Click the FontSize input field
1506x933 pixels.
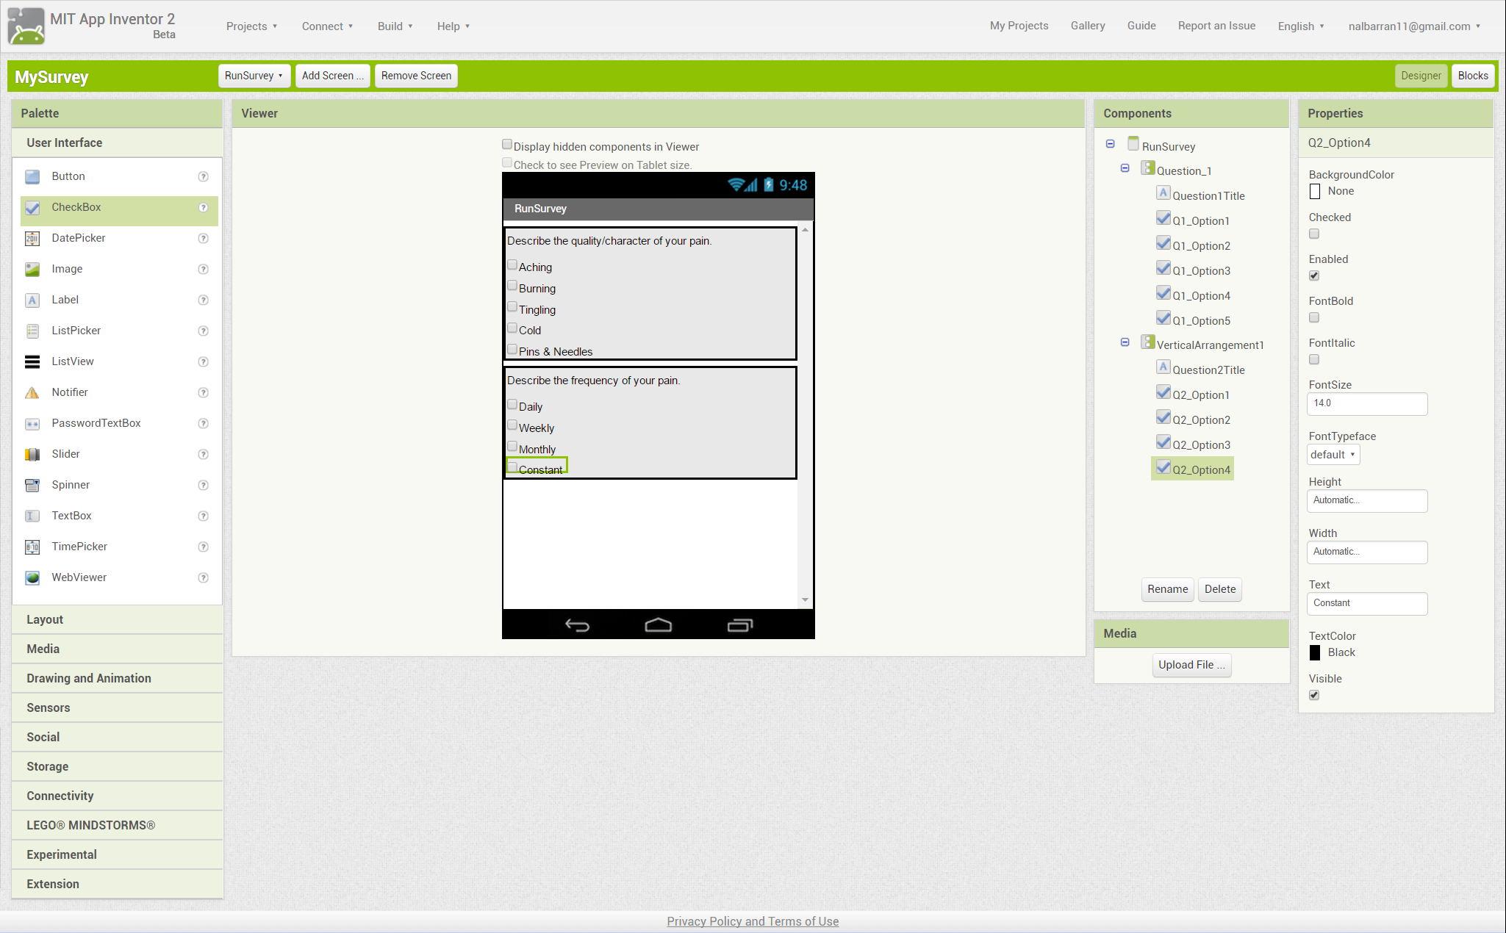[x=1367, y=403]
